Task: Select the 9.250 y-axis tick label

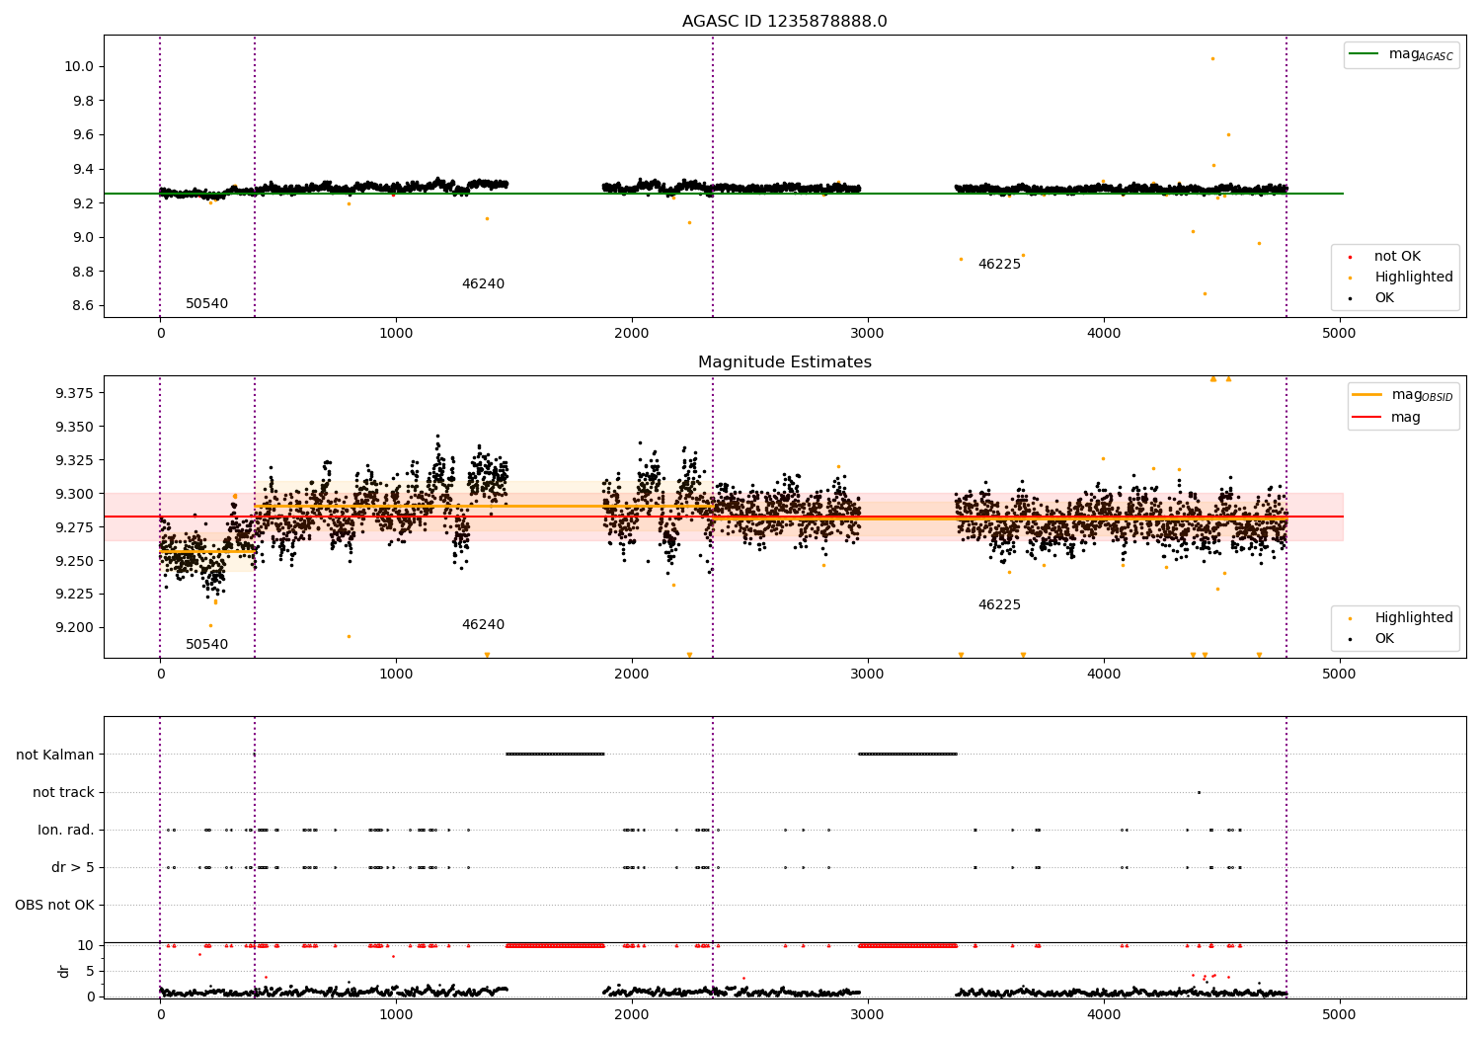Action: 74,561
